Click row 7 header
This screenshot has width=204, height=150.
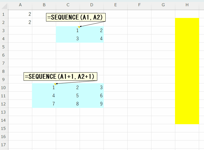click(4, 63)
